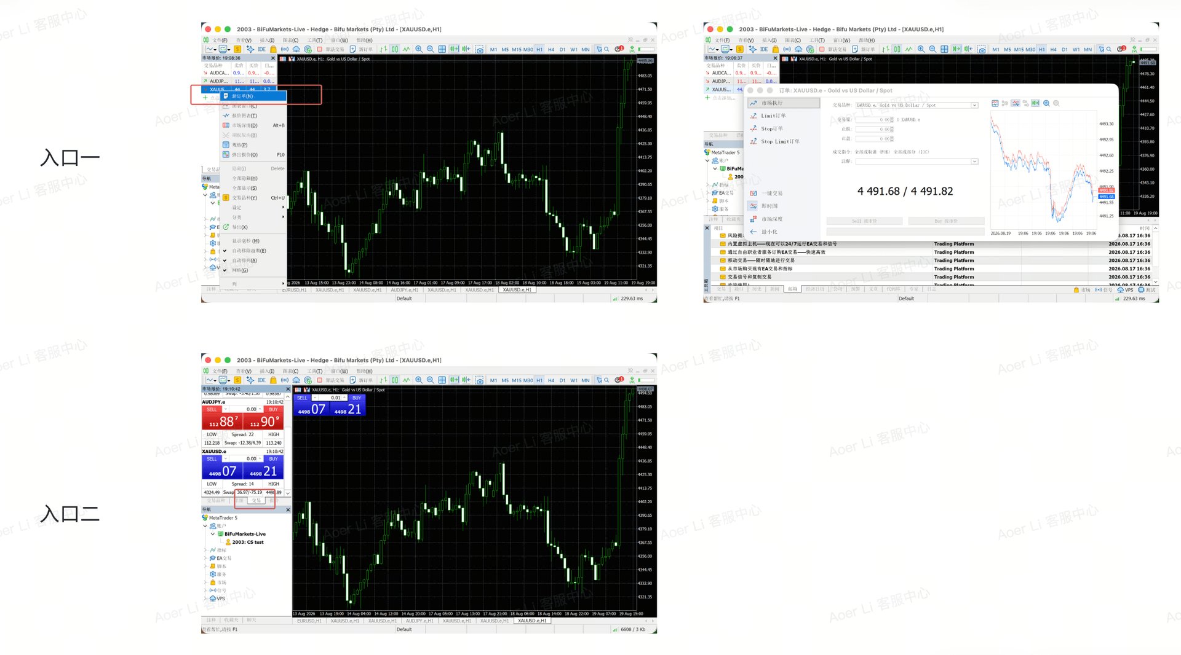
Task: Expand 列 submenu at context menu bottom
Action: (x=253, y=284)
